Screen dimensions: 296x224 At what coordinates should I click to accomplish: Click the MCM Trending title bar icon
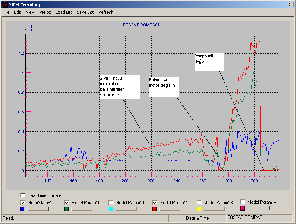point(5,4)
